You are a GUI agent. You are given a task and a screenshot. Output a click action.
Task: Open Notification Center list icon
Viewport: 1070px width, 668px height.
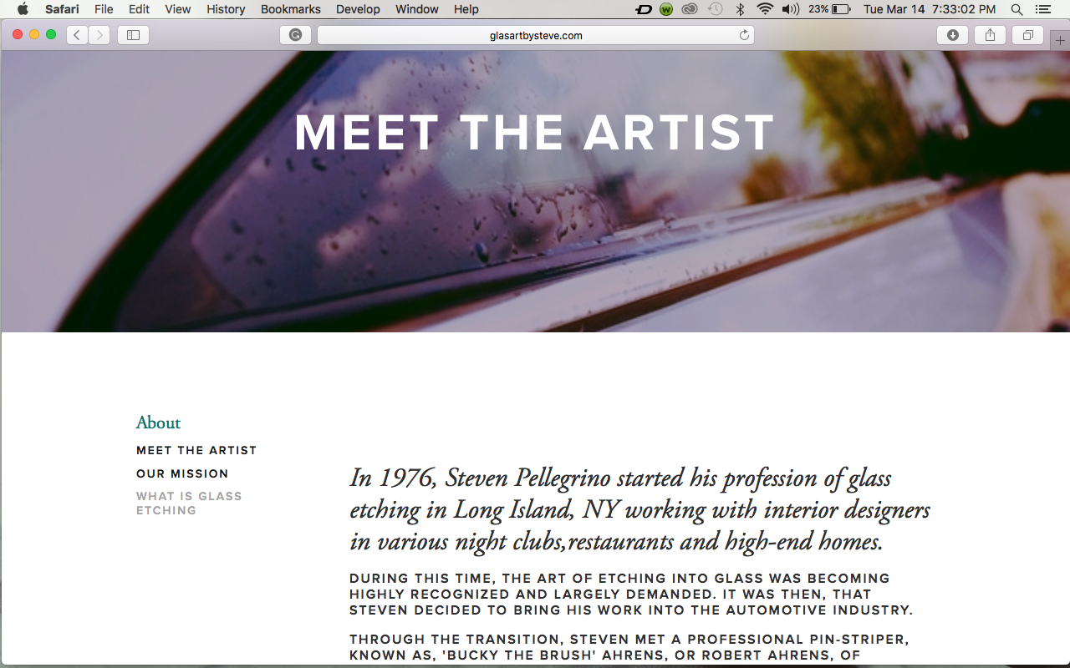(1042, 9)
